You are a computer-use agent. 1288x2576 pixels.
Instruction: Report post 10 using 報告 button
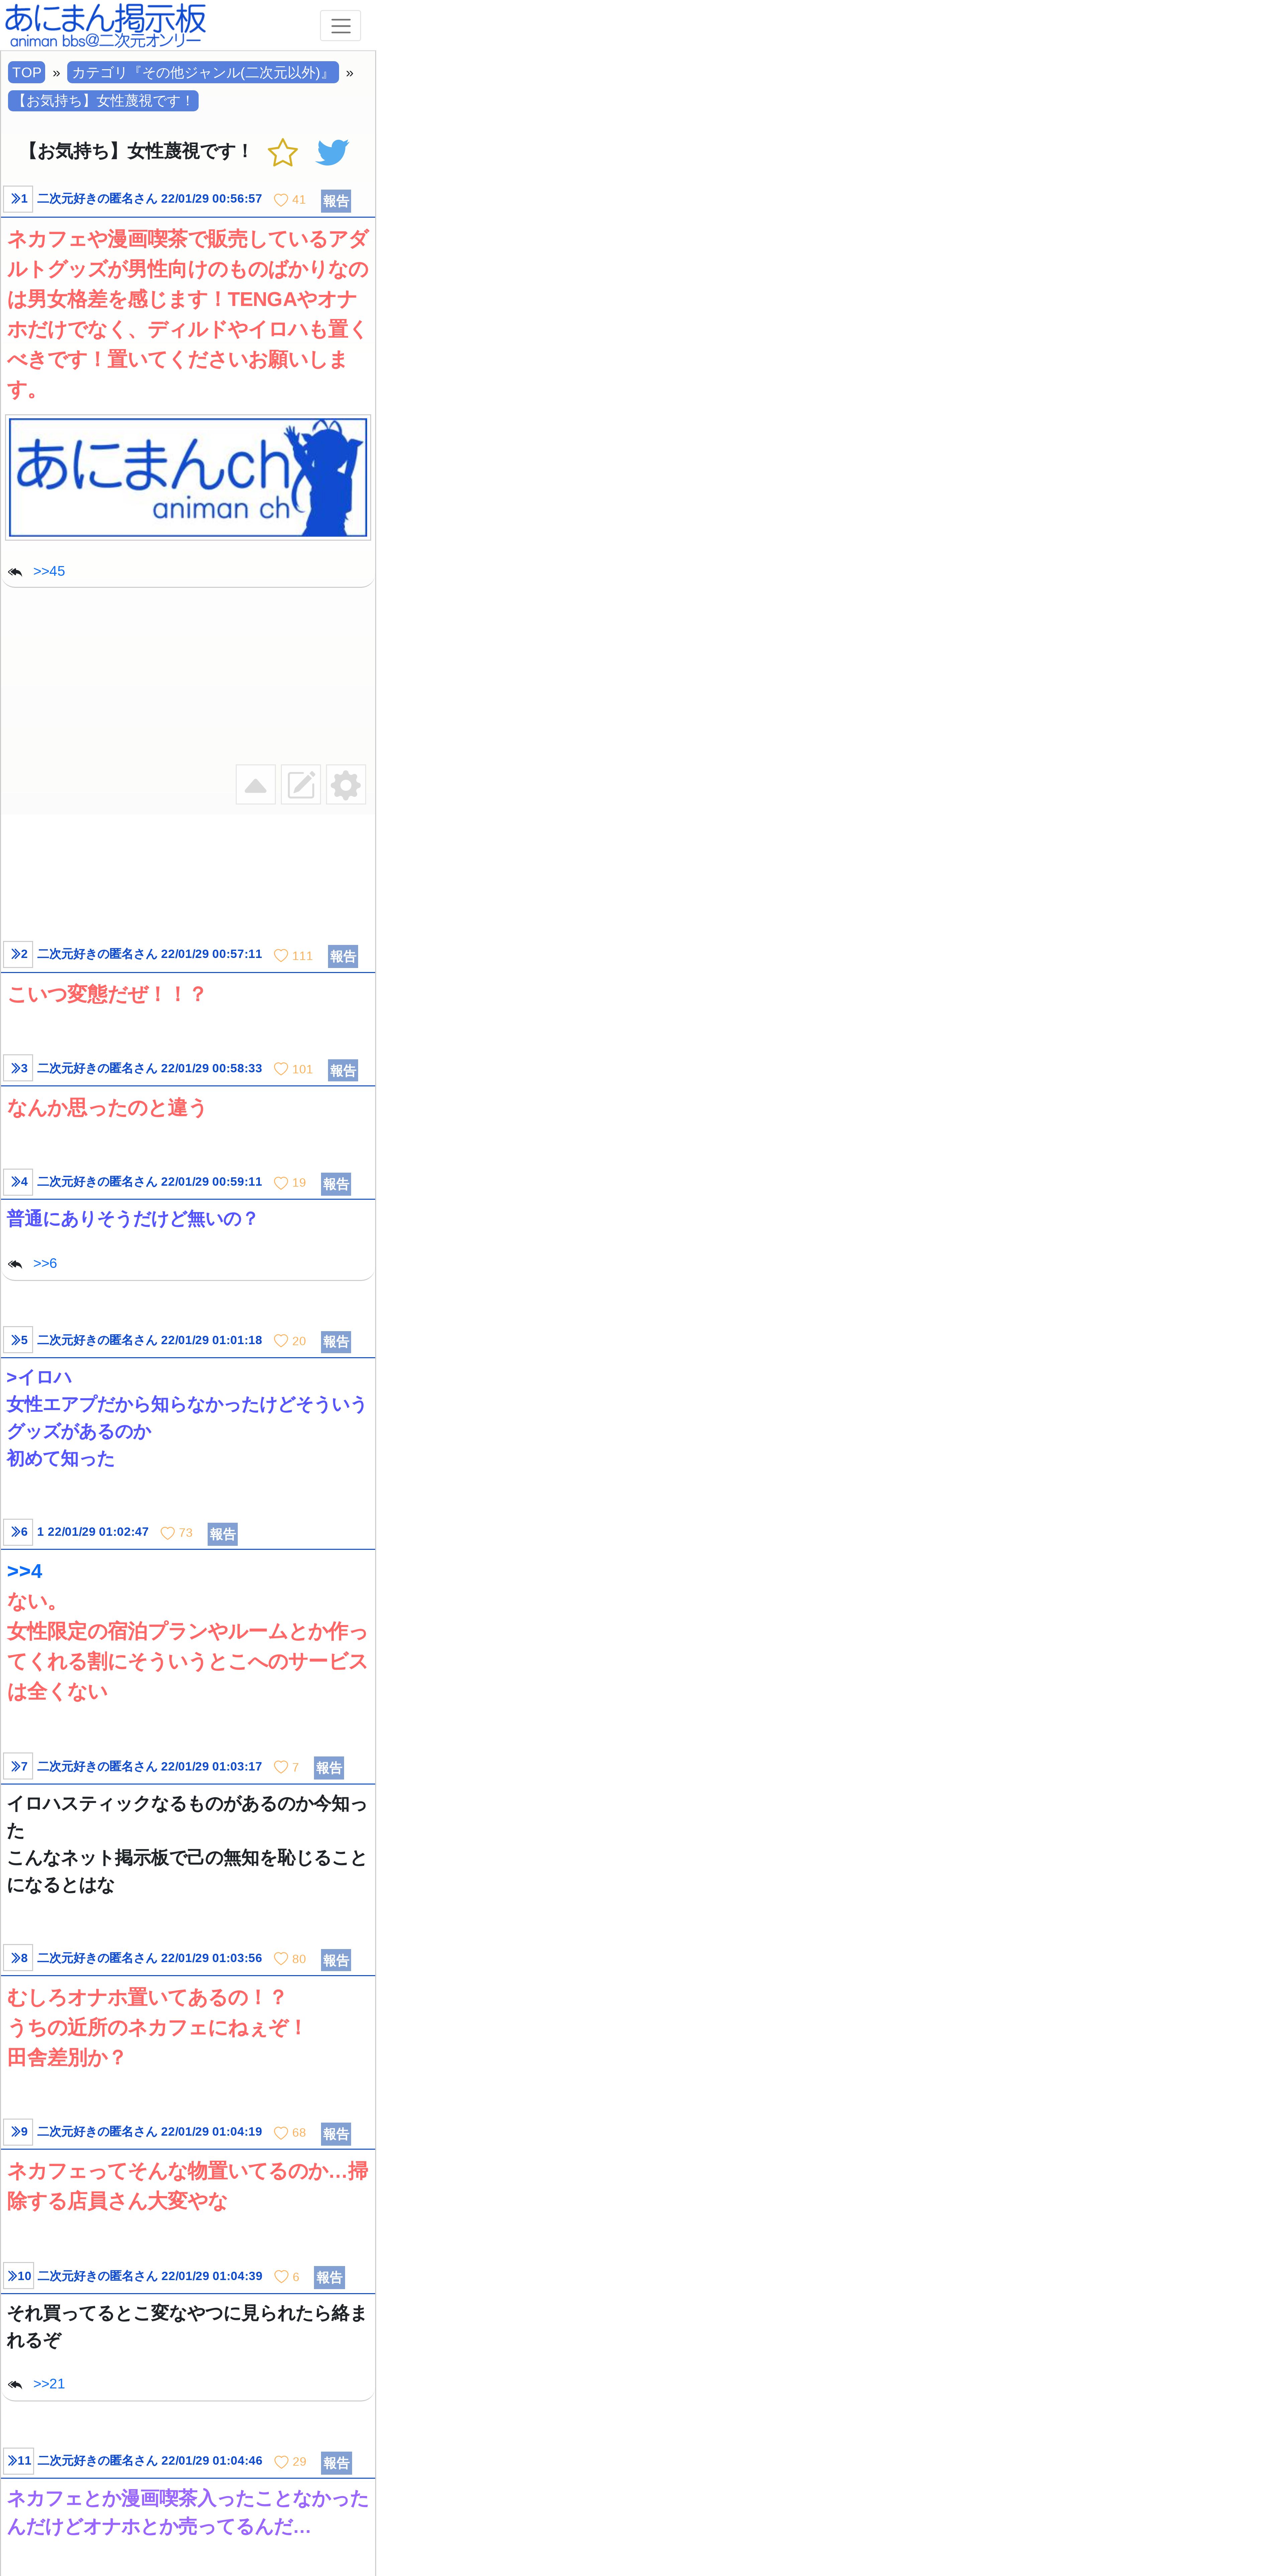click(x=329, y=2278)
